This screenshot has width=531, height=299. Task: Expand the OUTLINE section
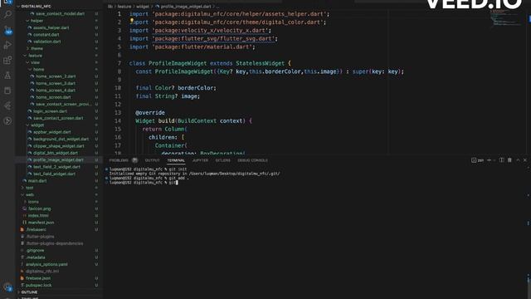[29, 292]
